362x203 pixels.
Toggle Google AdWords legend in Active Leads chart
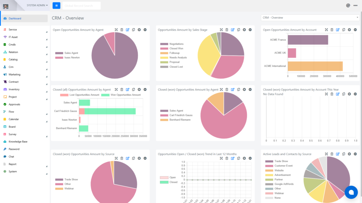(x=279, y=184)
